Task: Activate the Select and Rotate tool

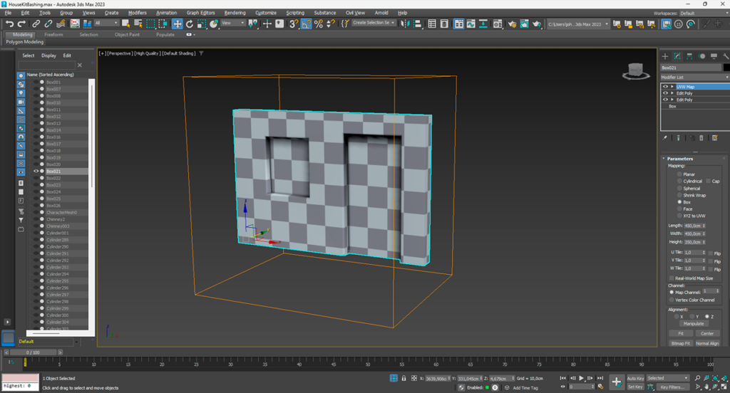Action: point(190,23)
